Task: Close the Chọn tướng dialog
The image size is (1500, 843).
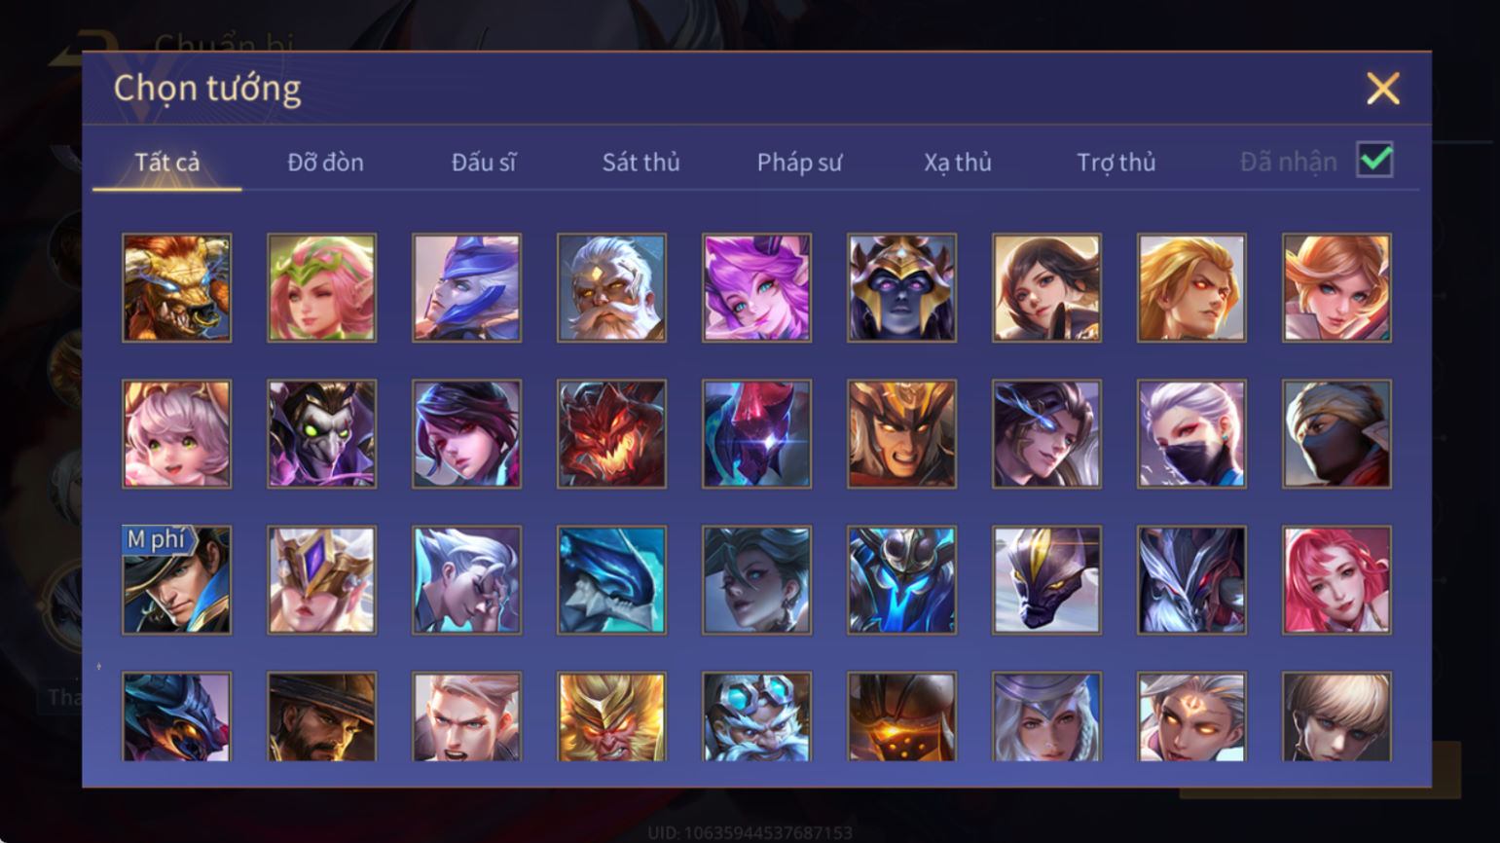Action: 1382,89
